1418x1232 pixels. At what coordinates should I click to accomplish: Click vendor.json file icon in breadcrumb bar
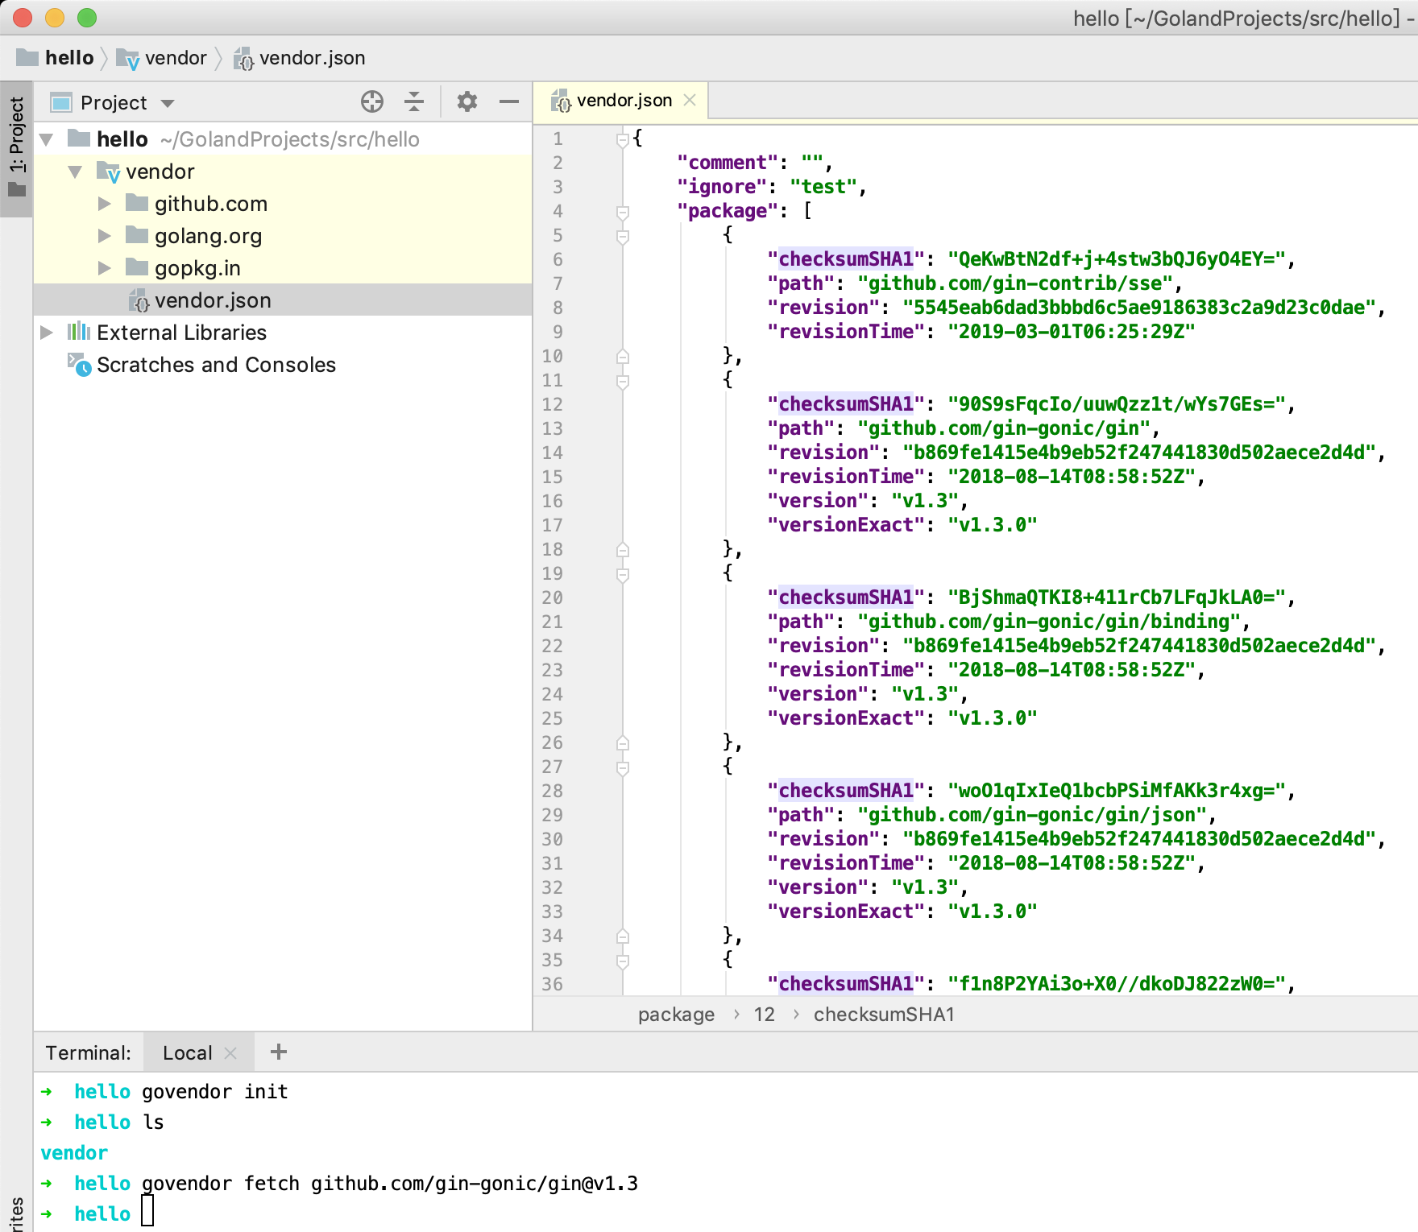pos(244,58)
